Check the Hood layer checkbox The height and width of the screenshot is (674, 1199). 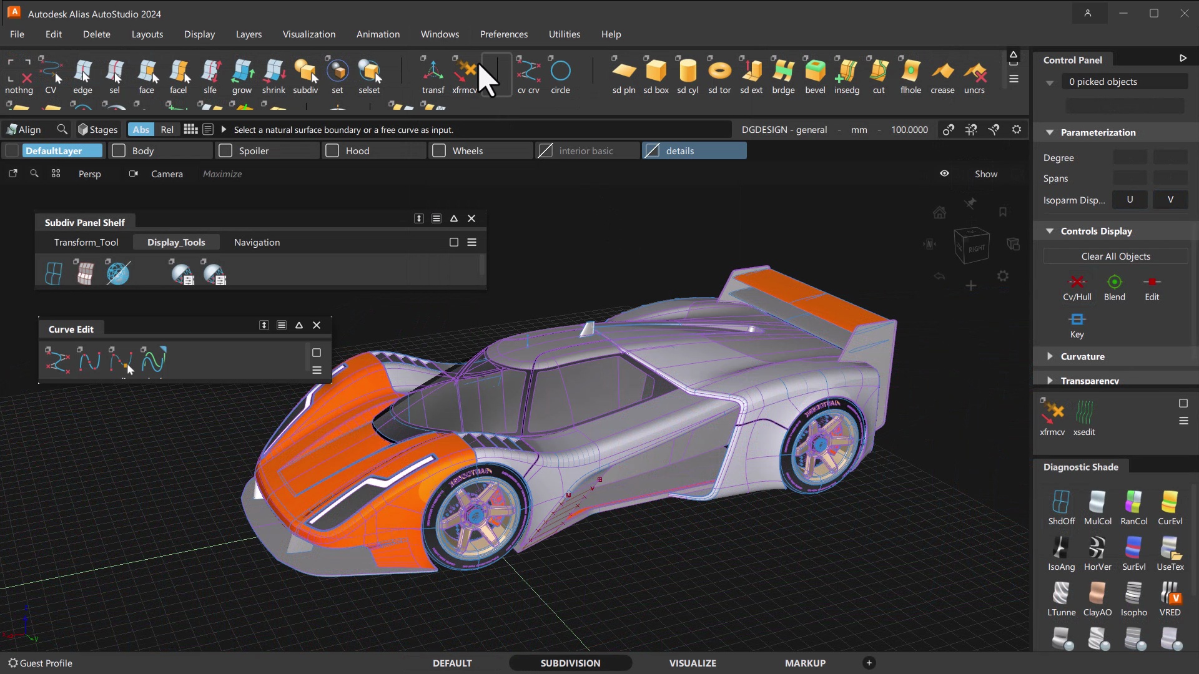[332, 150]
